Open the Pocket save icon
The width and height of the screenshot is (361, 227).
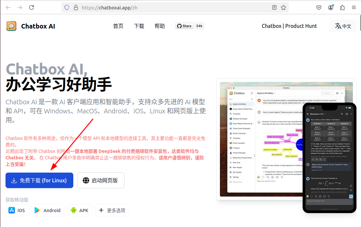(319, 7)
